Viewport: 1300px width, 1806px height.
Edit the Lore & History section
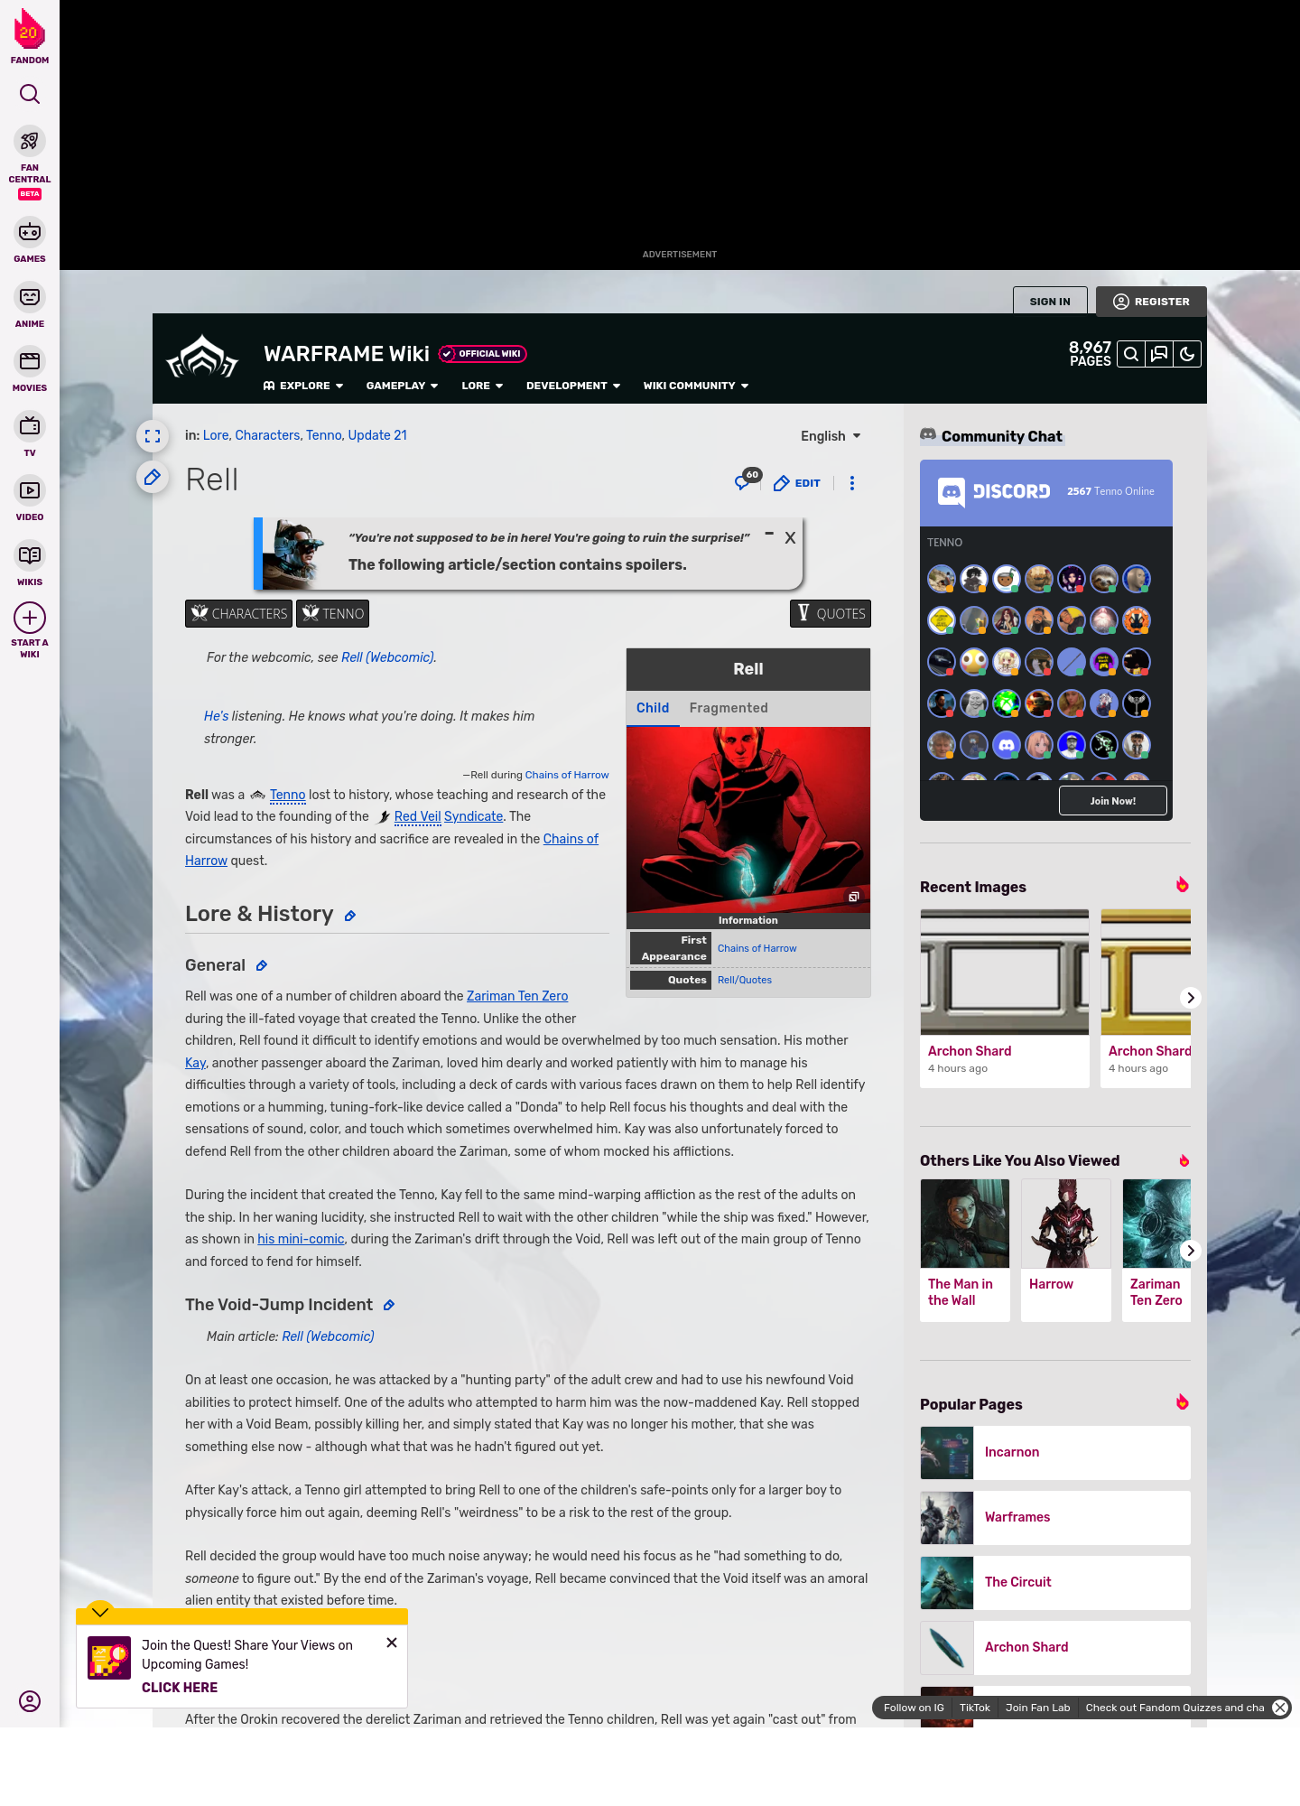[350, 916]
